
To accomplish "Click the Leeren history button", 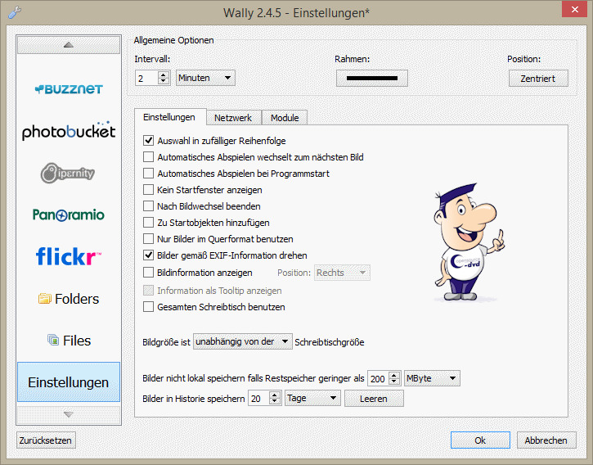I will pyautogui.click(x=374, y=399).
